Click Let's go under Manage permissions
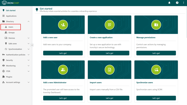The height and width of the screenshot is (105, 187). [156, 53]
